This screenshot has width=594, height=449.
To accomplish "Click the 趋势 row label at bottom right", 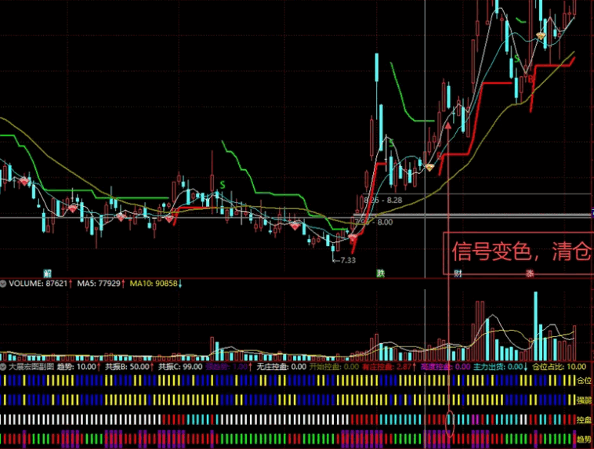I will [584, 440].
